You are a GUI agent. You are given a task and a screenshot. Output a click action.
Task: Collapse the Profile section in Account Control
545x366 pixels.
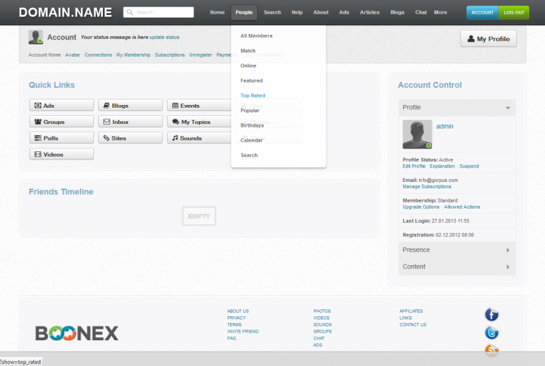[457, 108]
